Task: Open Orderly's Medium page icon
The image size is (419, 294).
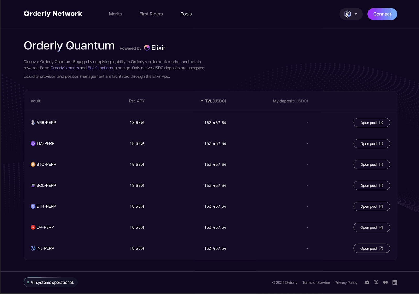Action: [385, 282]
